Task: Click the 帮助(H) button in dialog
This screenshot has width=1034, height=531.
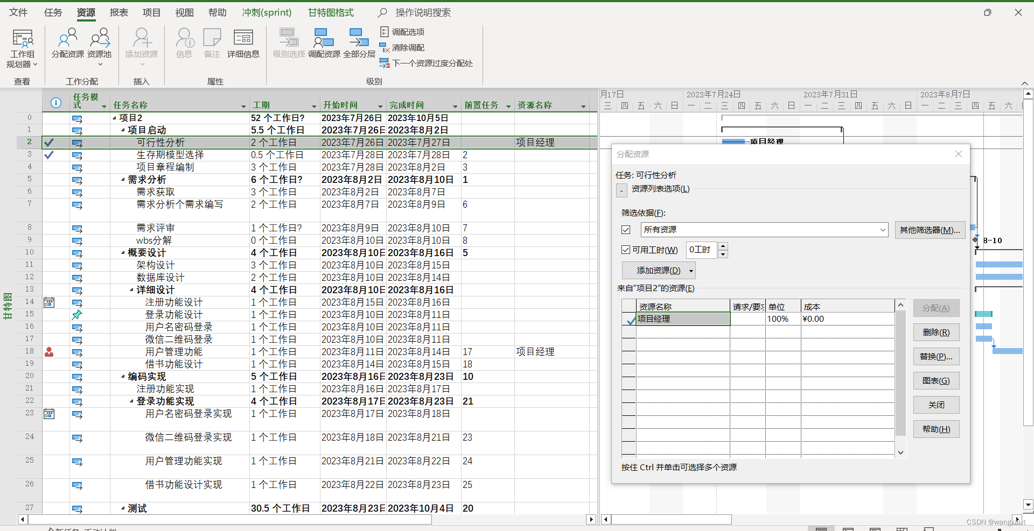Action: point(936,429)
